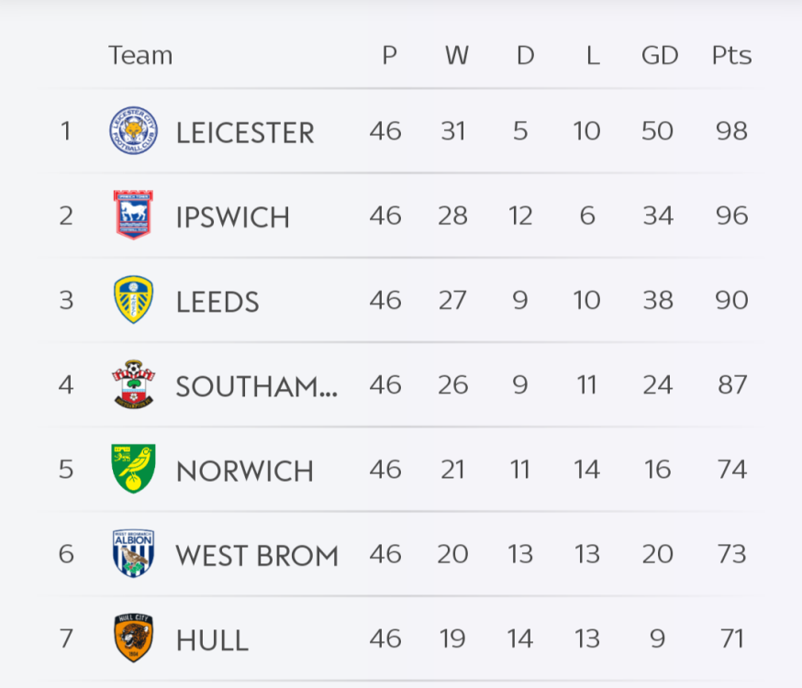
Task: Click the Norwich City canary badge
Action: coord(133,469)
